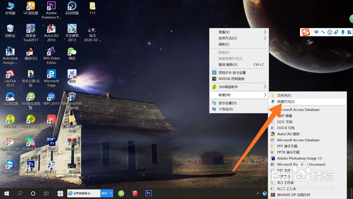Viewport: 353px width, 199px height.
Task: Choose WinRAR ZIP 压缩文件 entry
Action: [308, 195]
